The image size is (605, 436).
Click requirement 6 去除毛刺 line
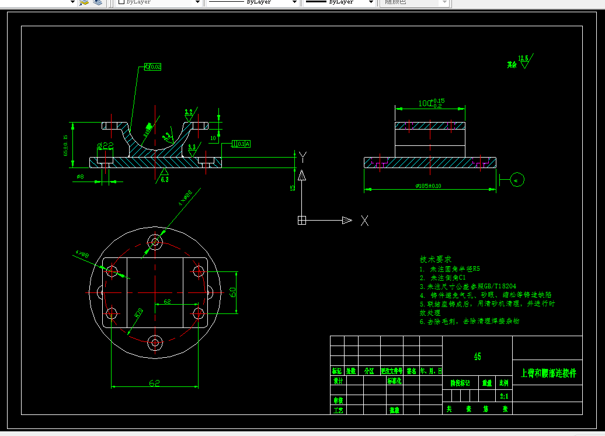point(470,321)
